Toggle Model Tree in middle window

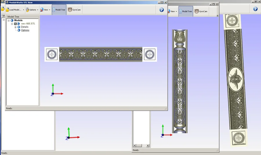(x=186, y=11)
